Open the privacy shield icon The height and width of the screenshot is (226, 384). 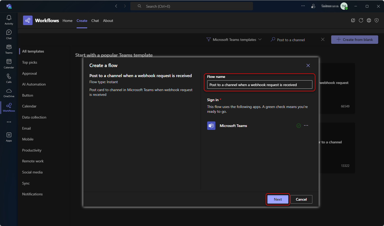(x=377, y=20)
